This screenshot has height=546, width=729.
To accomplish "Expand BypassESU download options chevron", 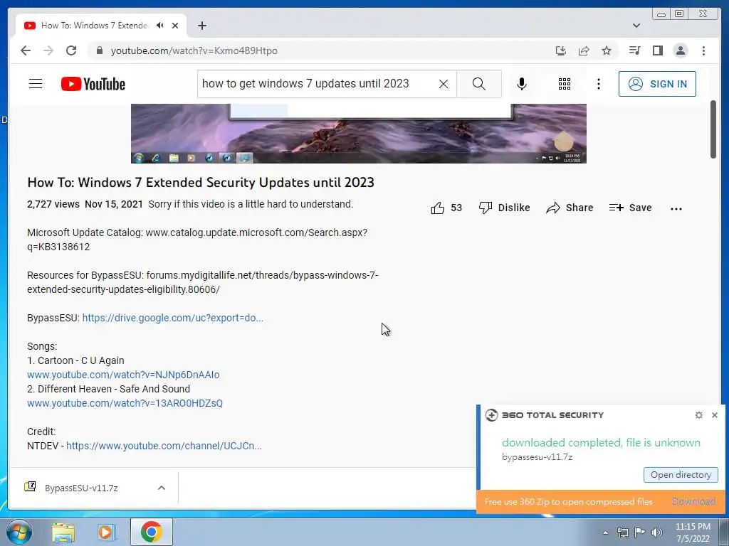I will pyautogui.click(x=162, y=488).
